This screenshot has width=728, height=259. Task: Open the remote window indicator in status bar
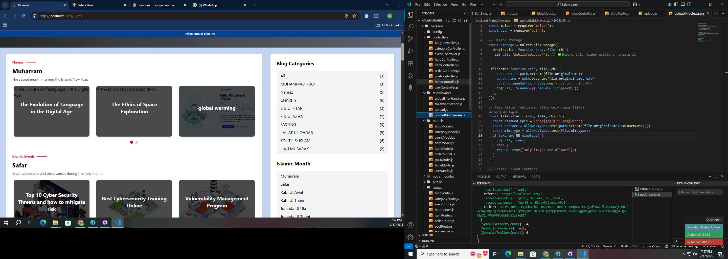409,246
